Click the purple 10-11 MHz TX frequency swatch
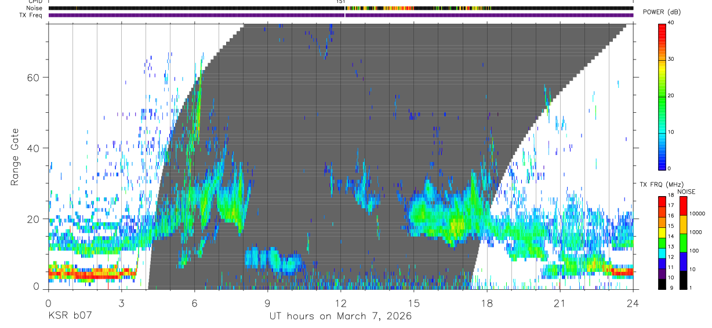The width and height of the screenshot is (712, 328). click(x=662, y=272)
